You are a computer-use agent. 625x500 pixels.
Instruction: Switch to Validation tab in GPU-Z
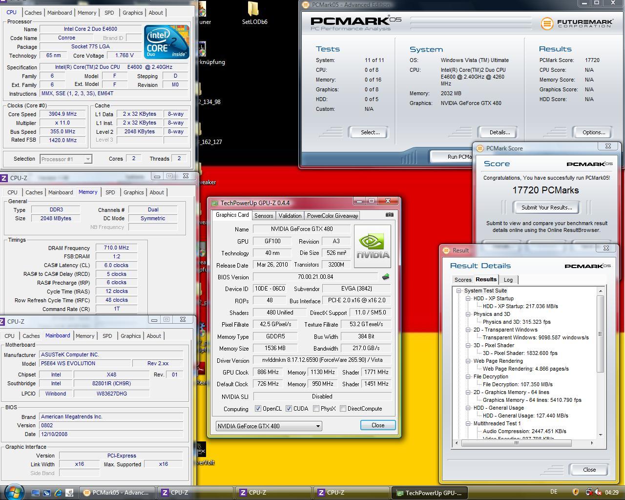pos(290,215)
